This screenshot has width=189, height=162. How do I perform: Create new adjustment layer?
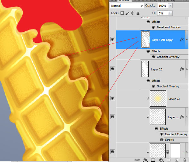[160, 160]
